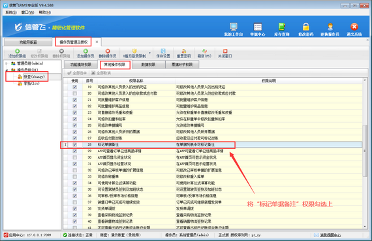This screenshot has width=372, height=241.
Task: Open the U盾及登录限制 dropdown arrow
Action: [x=149, y=53]
